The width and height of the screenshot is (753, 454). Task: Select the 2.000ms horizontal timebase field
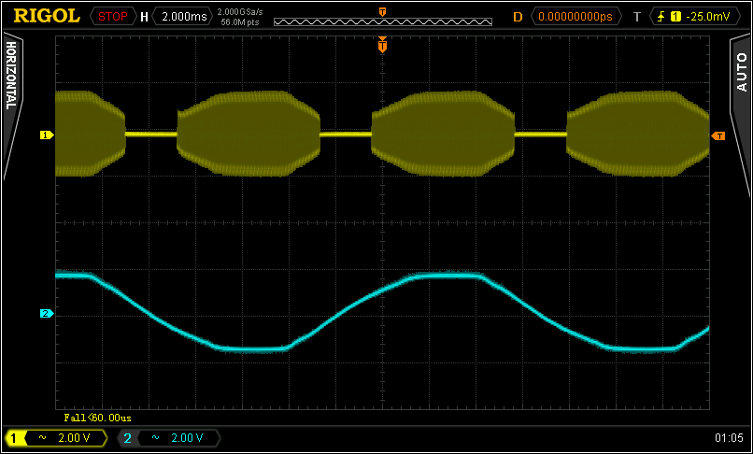pos(182,16)
